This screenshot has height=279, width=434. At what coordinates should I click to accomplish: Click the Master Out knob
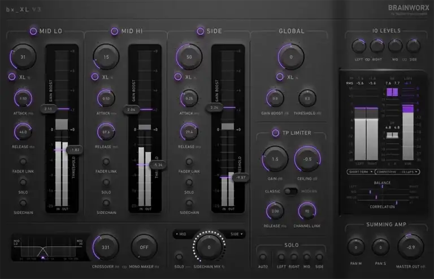(x=411, y=247)
